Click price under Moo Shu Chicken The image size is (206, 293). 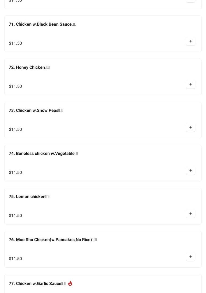tap(16, 259)
